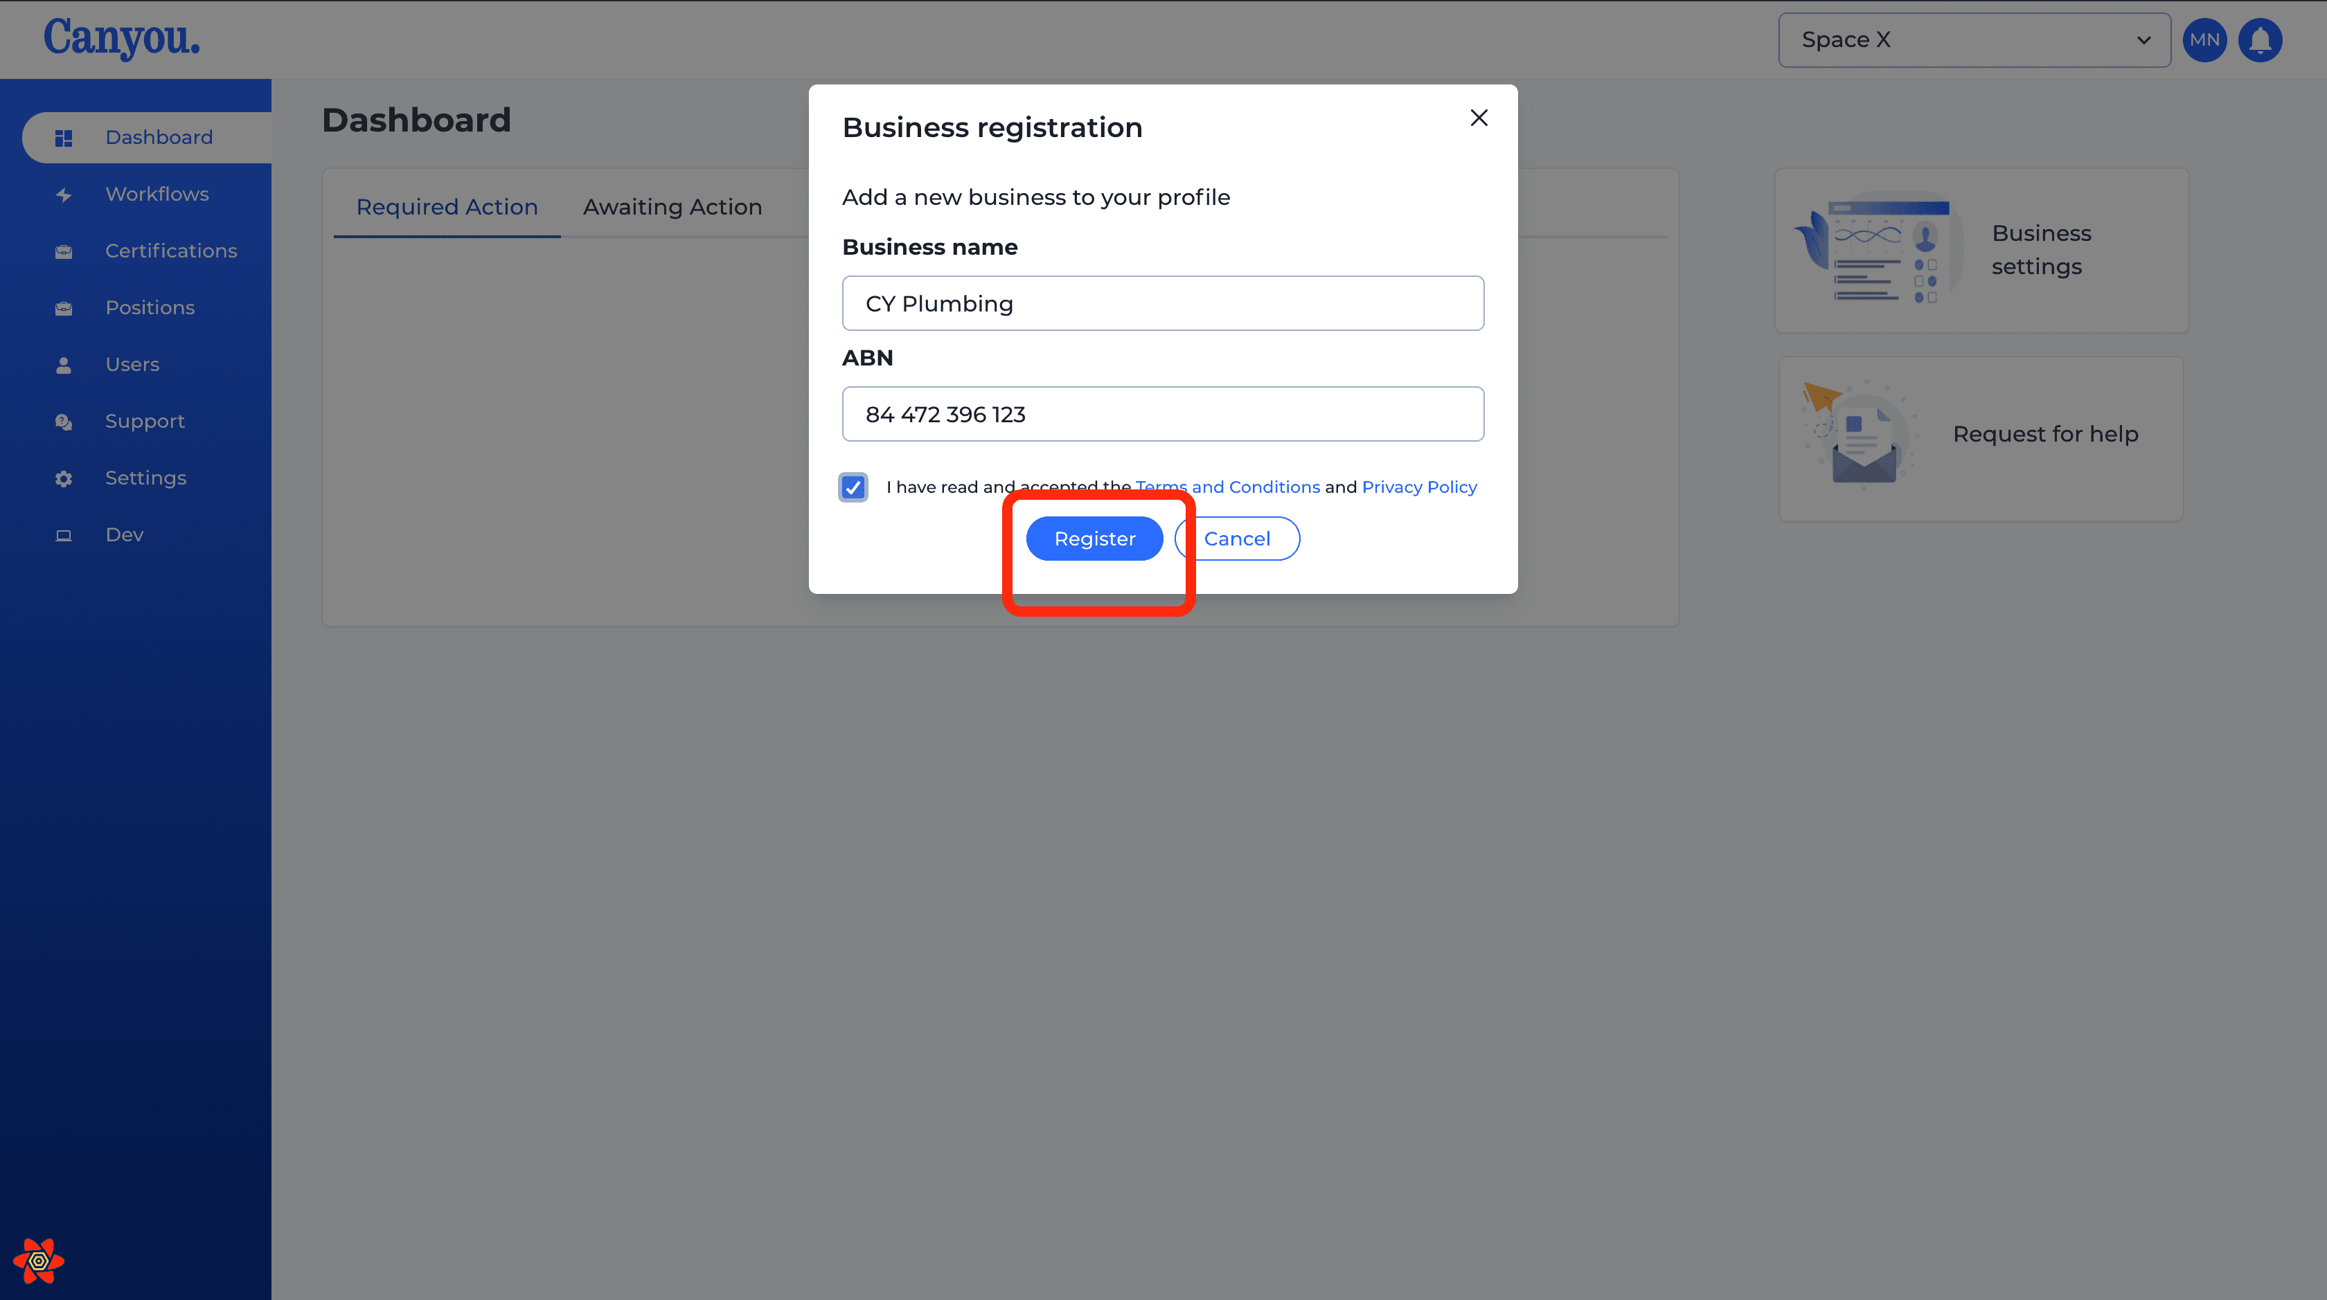Click the Business name input field
This screenshot has width=2327, height=1300.
pos(1163,303)
